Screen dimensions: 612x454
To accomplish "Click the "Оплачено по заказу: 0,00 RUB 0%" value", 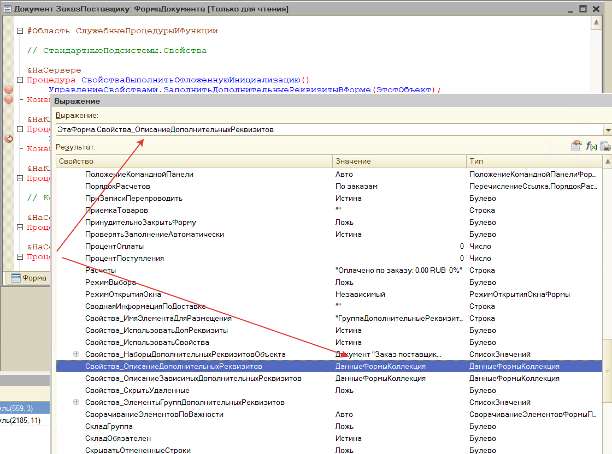I will [x=398, y=271].
